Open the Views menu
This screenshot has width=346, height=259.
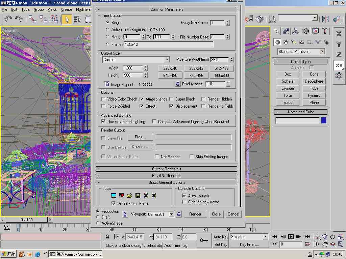tap(52, 9)
